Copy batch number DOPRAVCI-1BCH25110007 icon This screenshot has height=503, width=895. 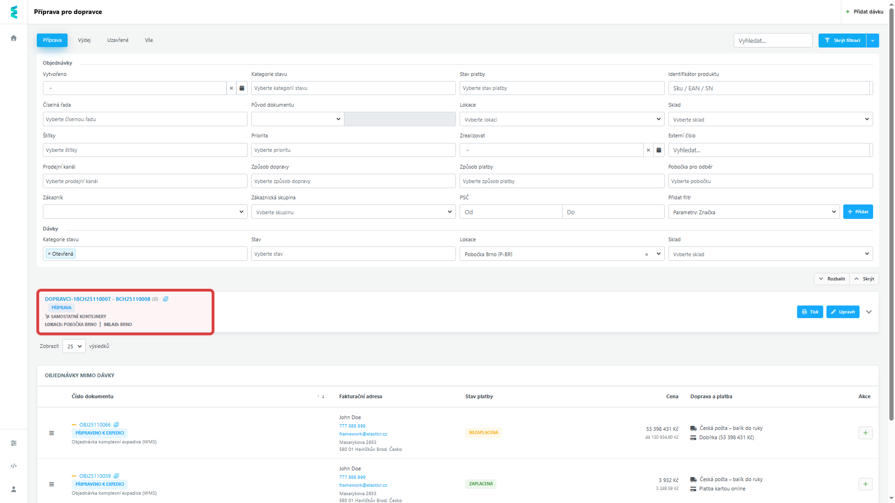(165, 299)
